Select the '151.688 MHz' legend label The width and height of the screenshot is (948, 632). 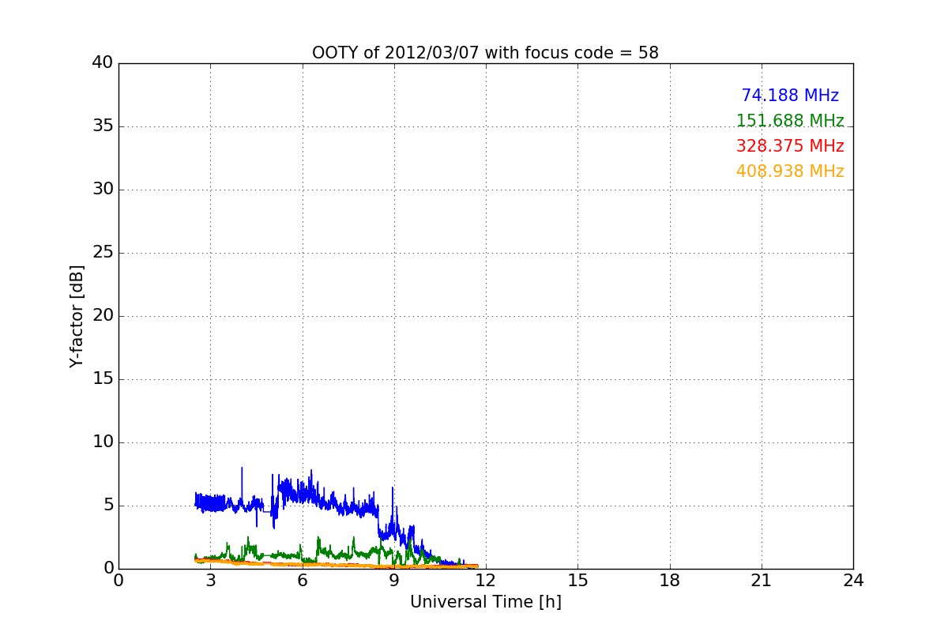790,121
